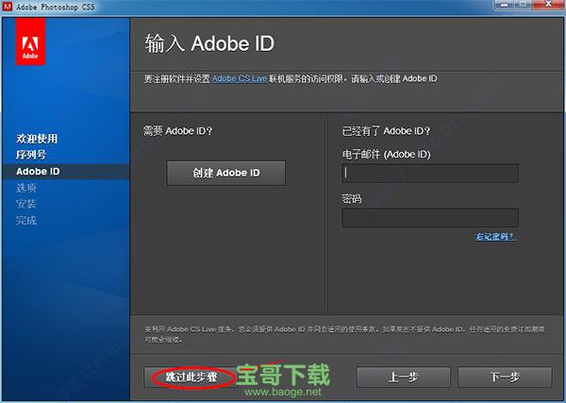Open the 忘记密码? link
The image size is (566, 403).
point(495,237)
